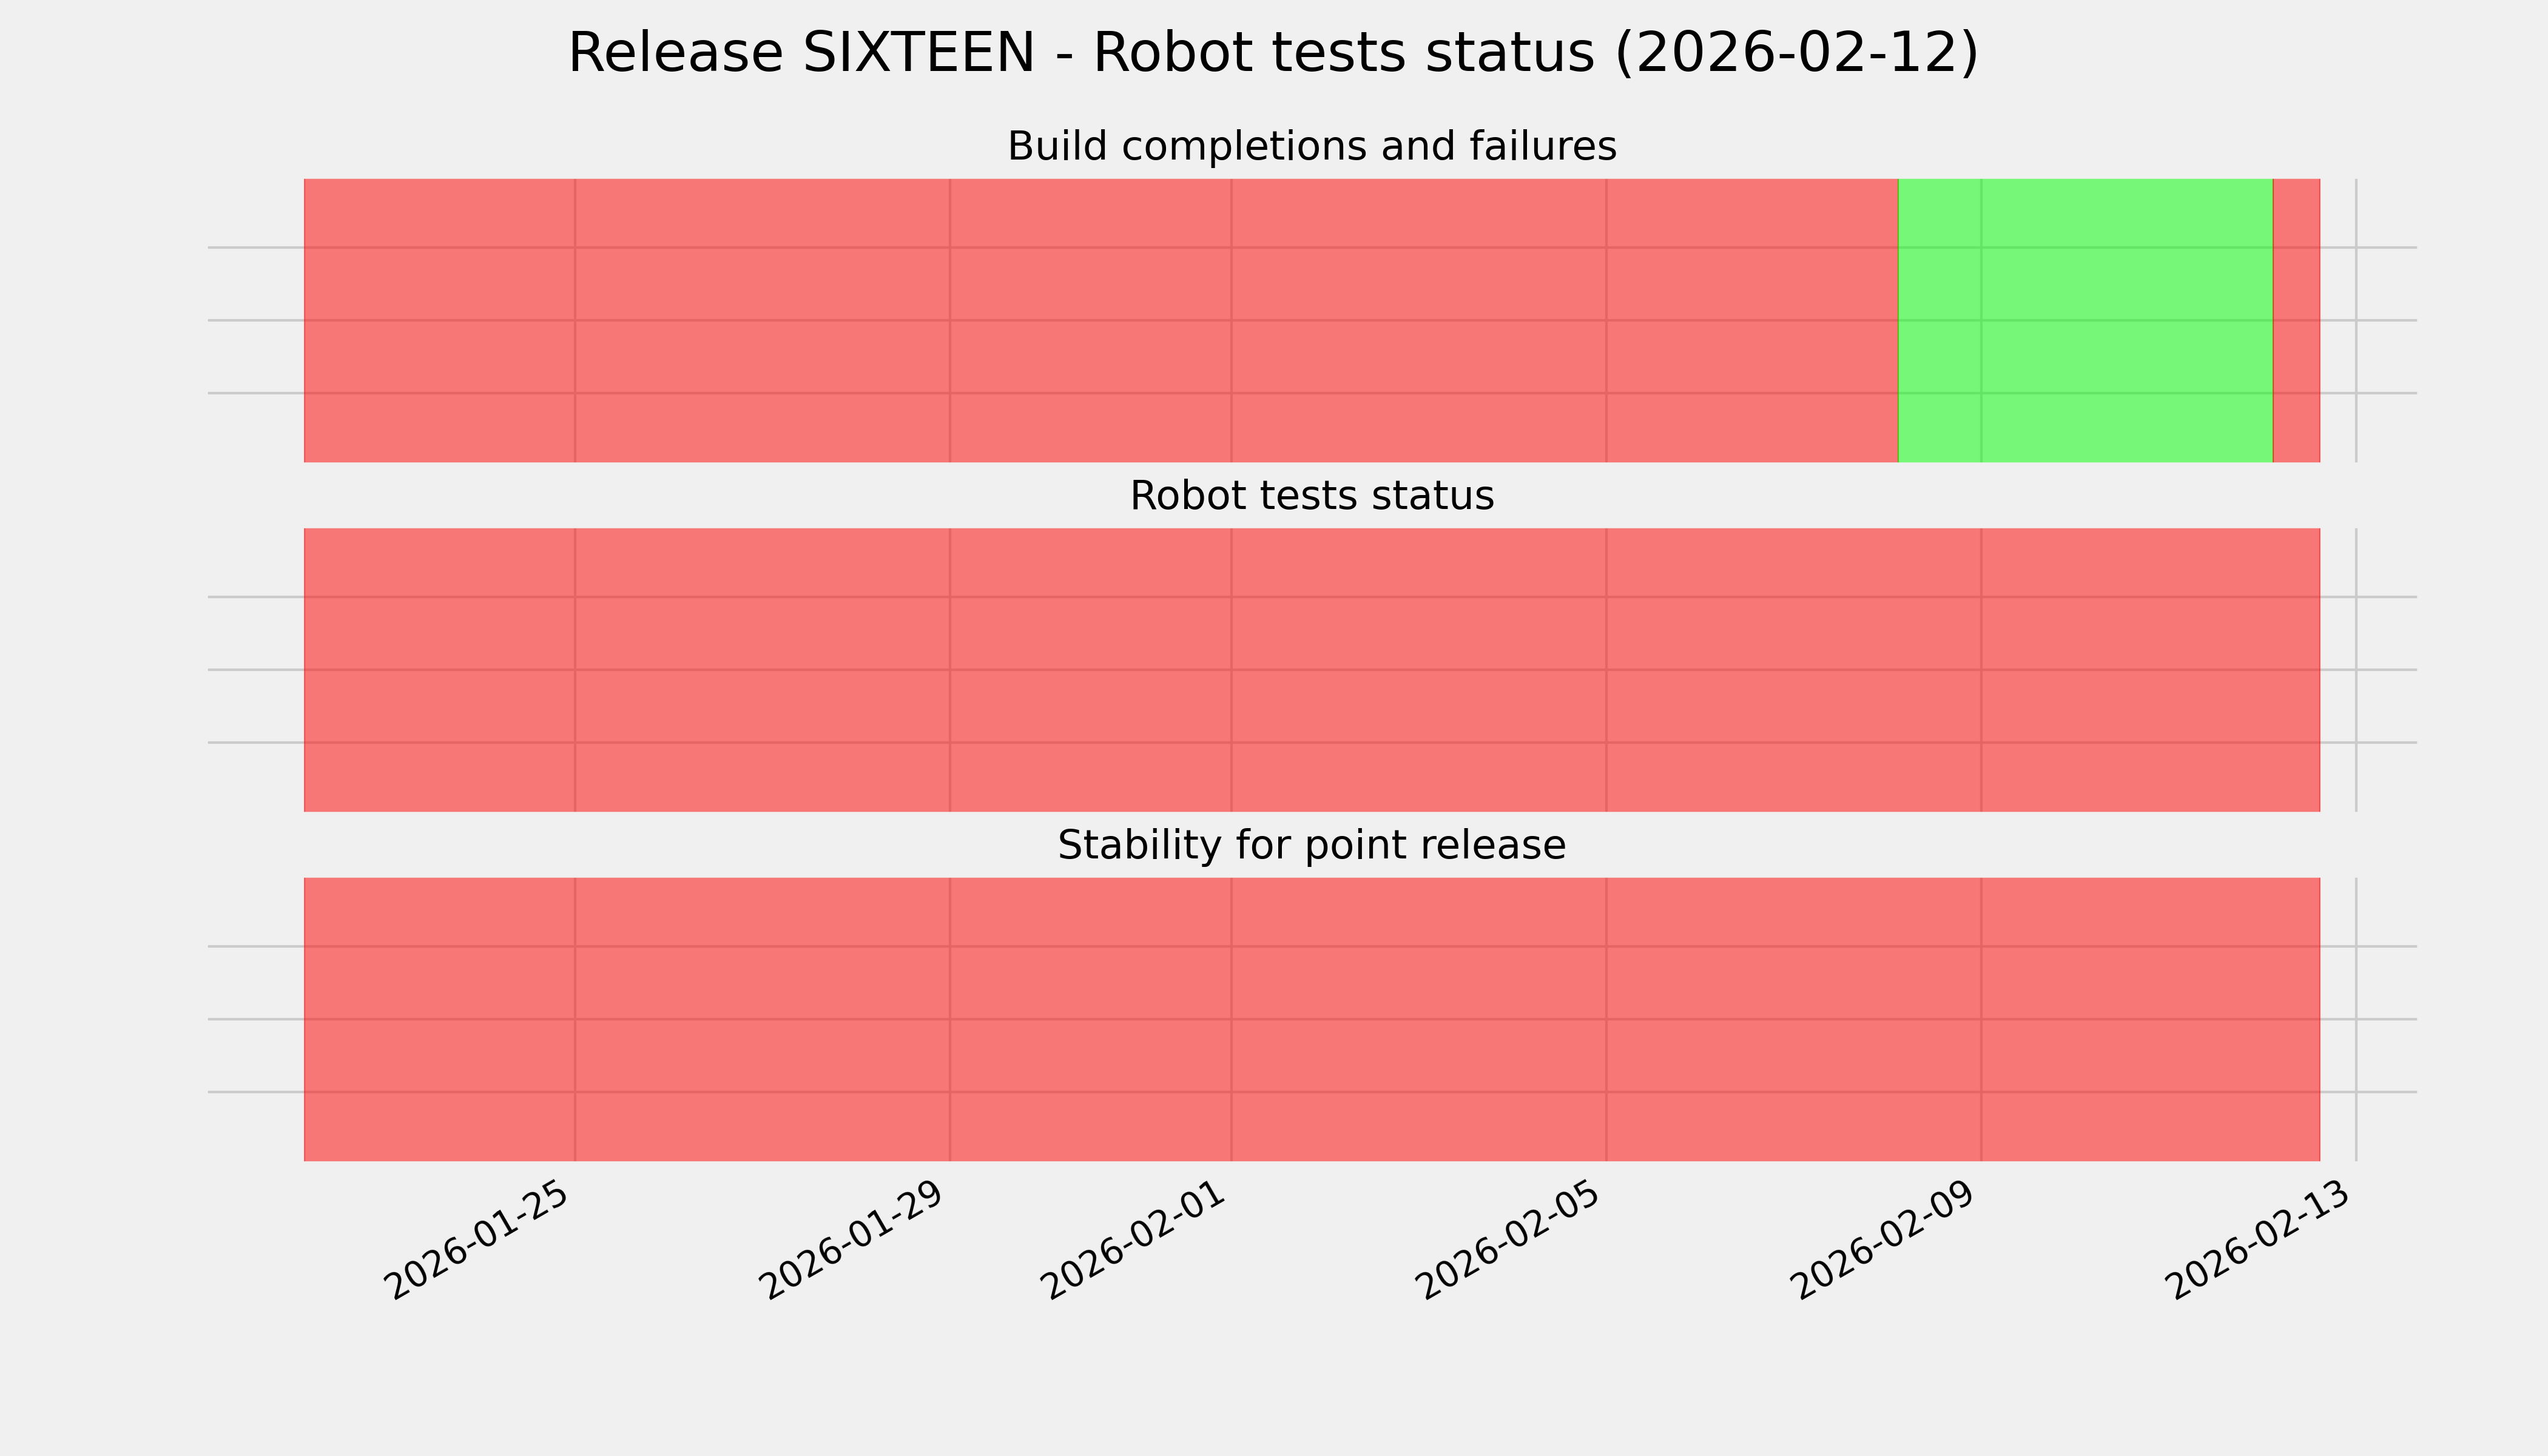This screenshot has height=1456, width=2548.
Task: Click Stability chart red area between 01-29 and 02-01
Action: click(x=1090, y=1019)
